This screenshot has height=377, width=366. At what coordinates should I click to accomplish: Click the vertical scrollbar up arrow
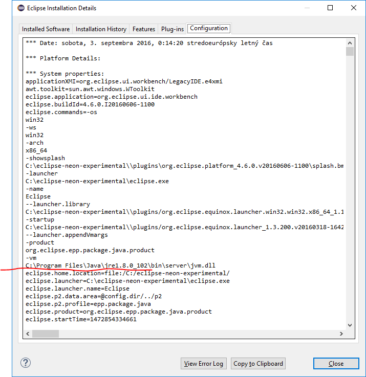coord(350,42)
